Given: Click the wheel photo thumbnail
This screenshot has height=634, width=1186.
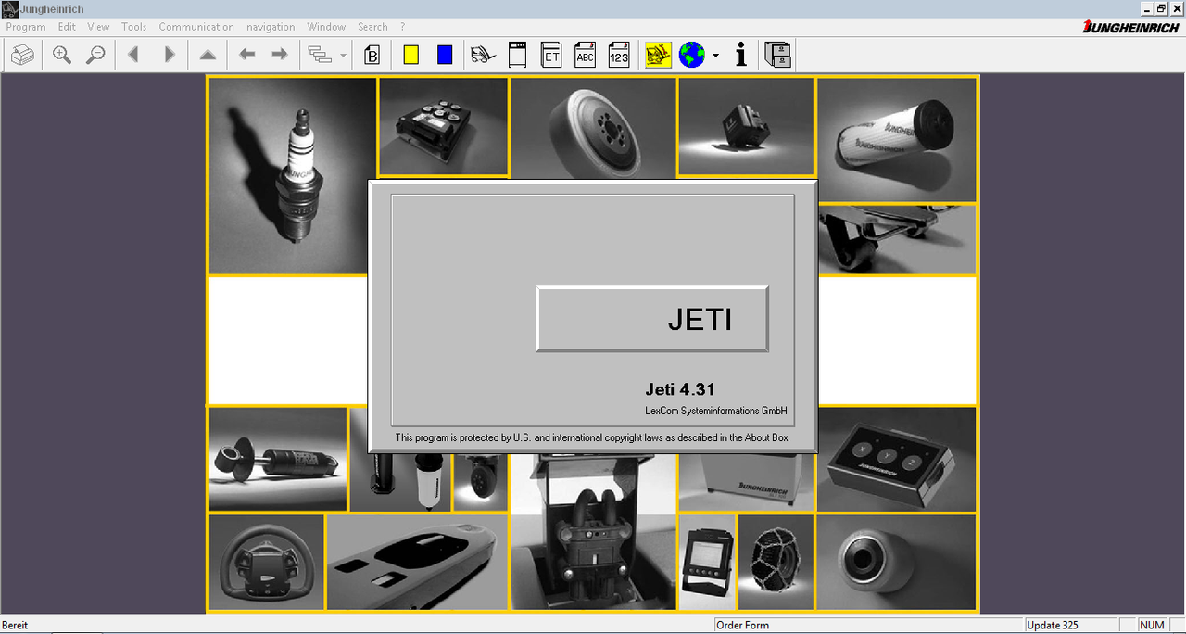Looking at the screenshot, I should (x=593, y=128).
